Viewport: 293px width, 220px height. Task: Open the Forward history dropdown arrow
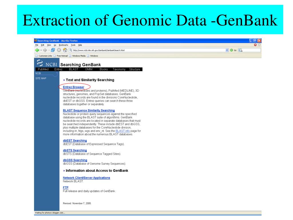[49, 50]
